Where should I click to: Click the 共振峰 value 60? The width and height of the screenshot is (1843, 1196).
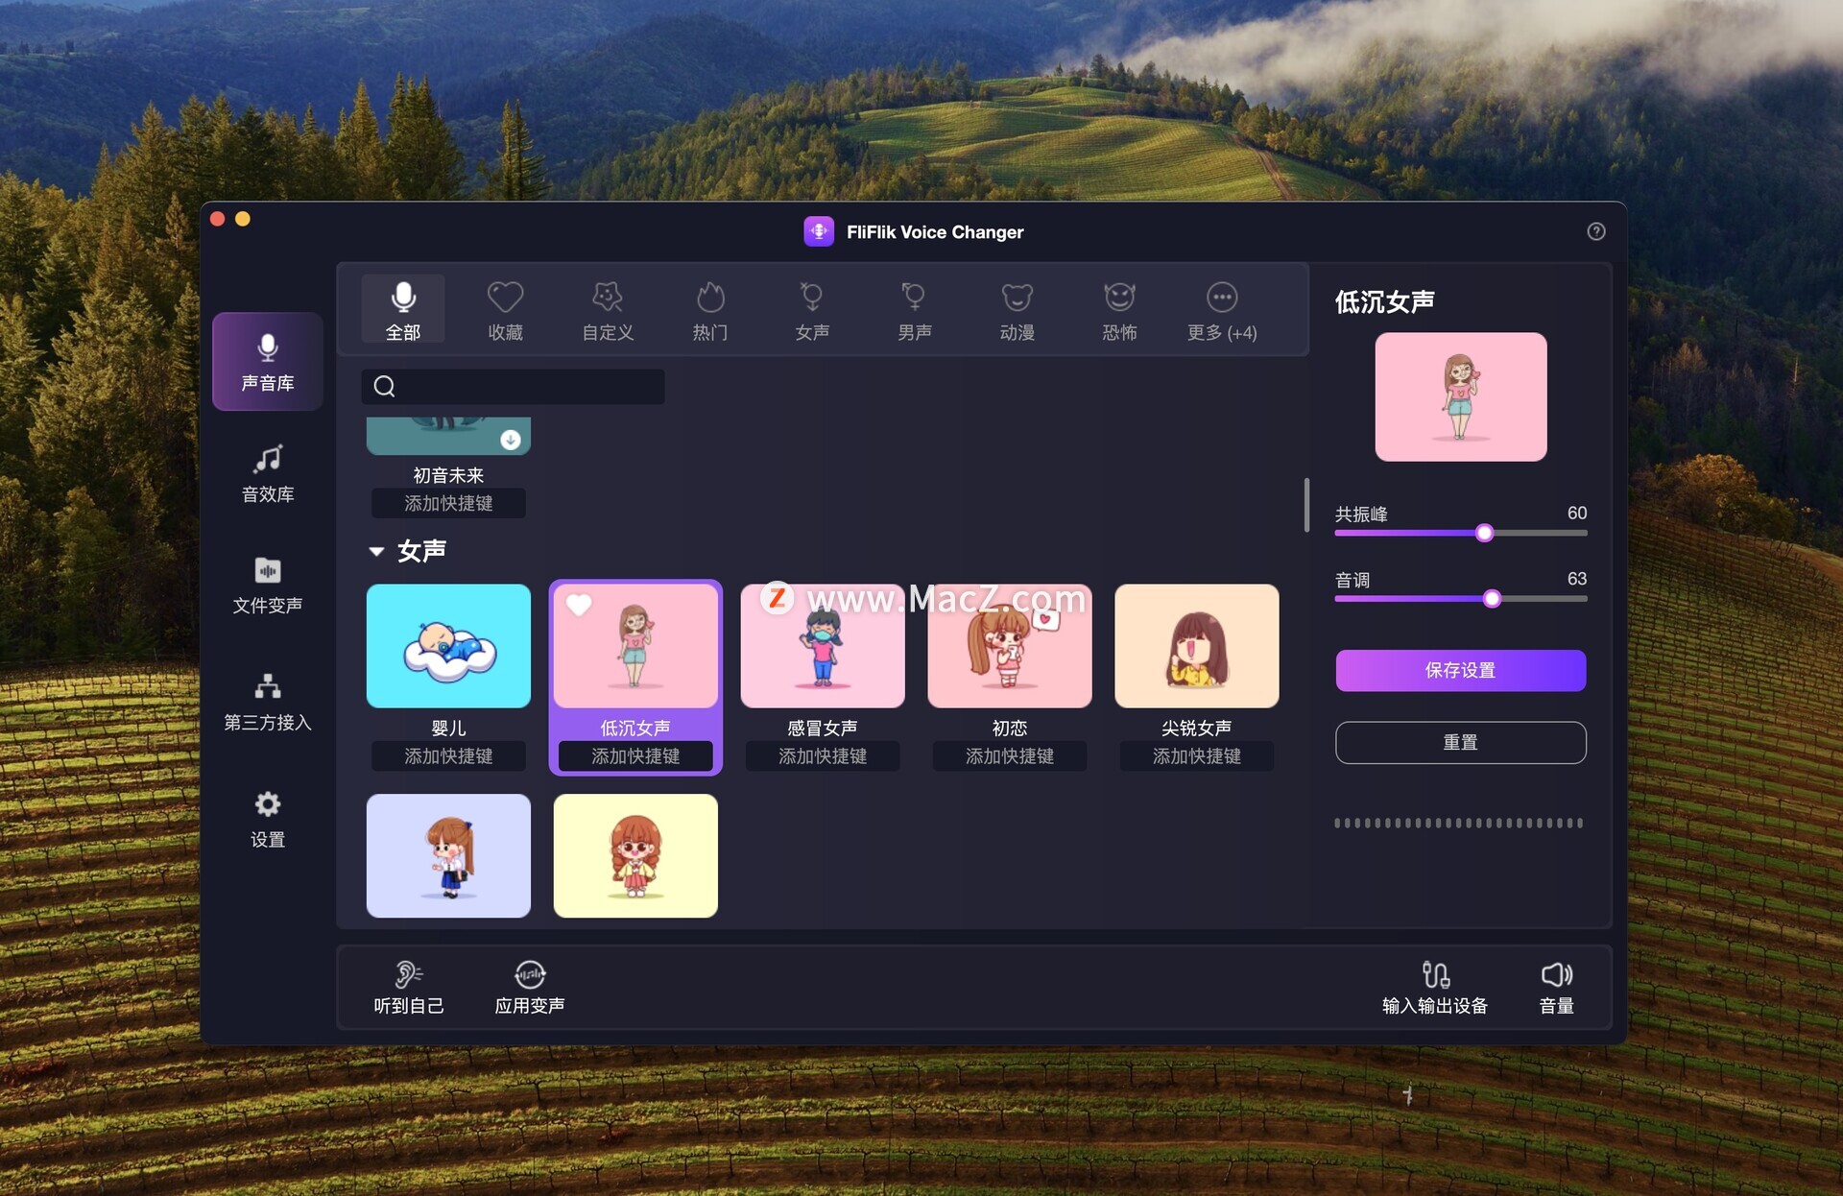1577,513
